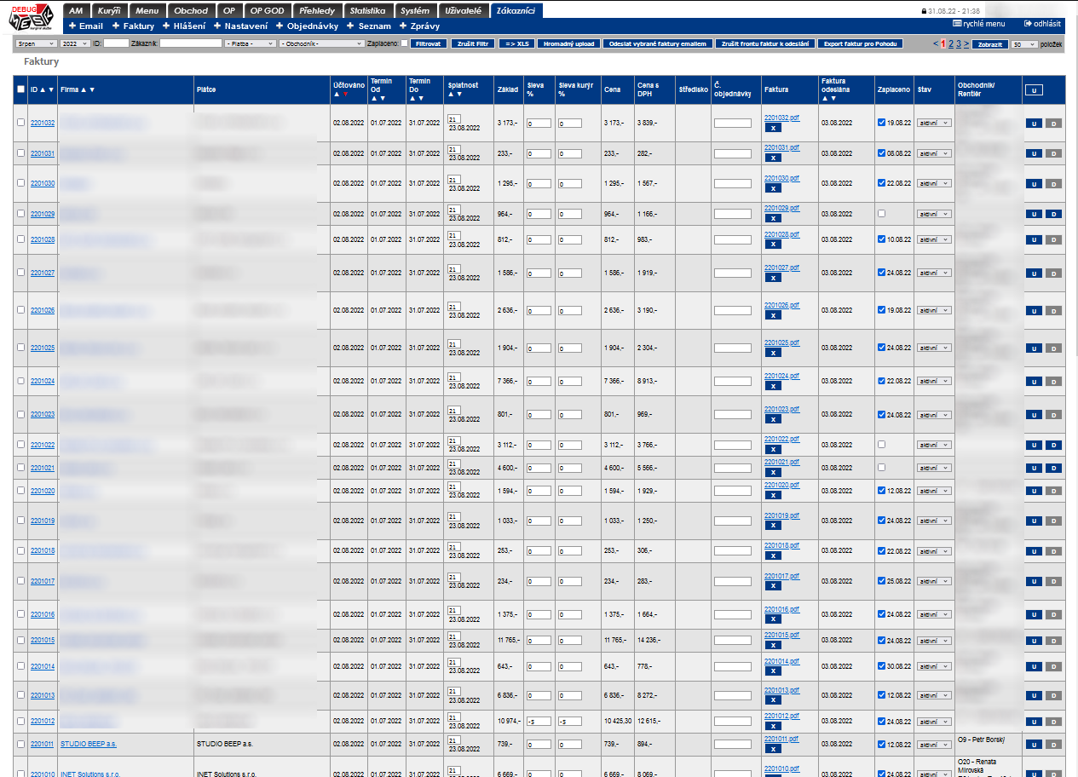Click U button for invoice 2201029
Screen dimensions: 1078x777
(1033, 214)
